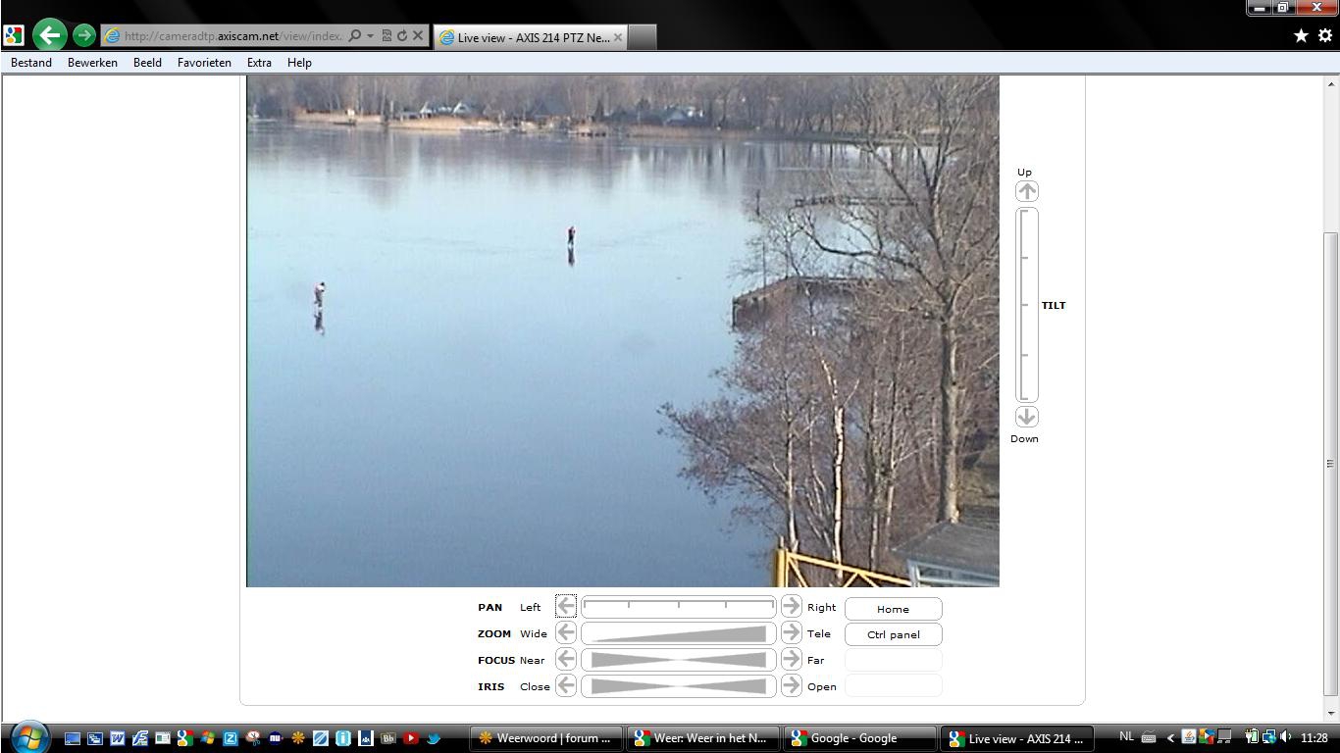
Task: Focus near using the FOCUS left arrow
Action: click(x=566, y=659)
